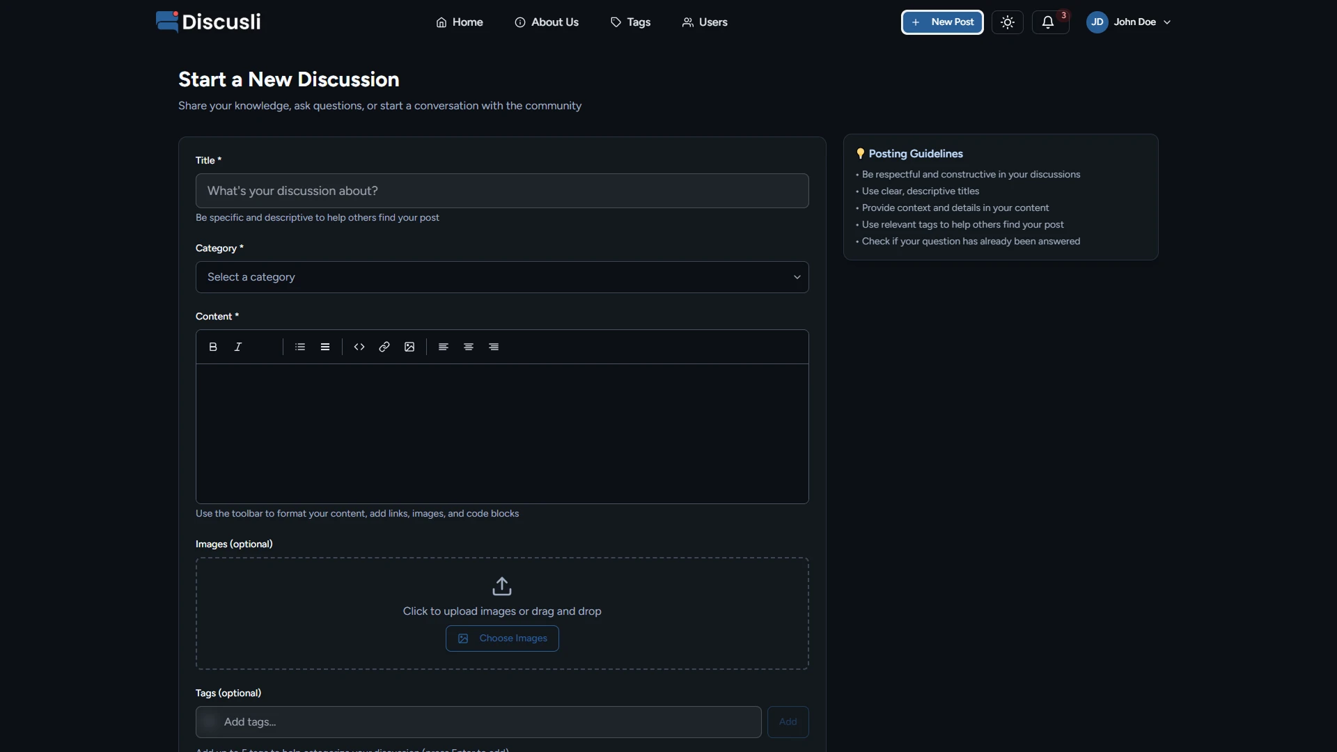Screen dimensions: 1337x752
Task: Open the About Us page
Action: (x=547, y=22)
